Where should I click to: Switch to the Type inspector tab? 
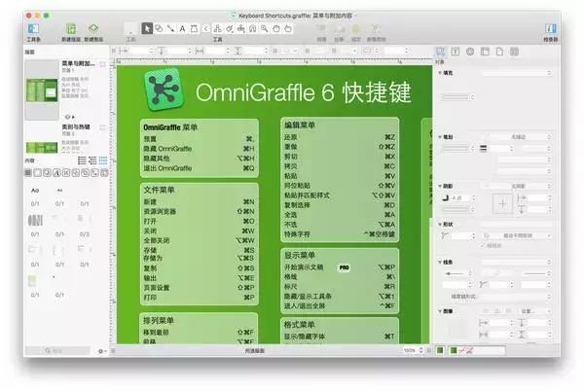pyautogui.click(x=456, y=52)
